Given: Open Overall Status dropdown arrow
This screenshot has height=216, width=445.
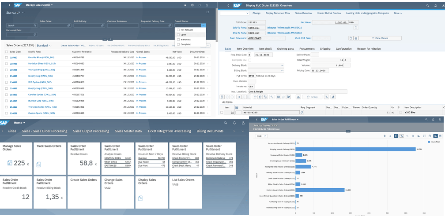Looking at the screenshot, I should [204, 26].
